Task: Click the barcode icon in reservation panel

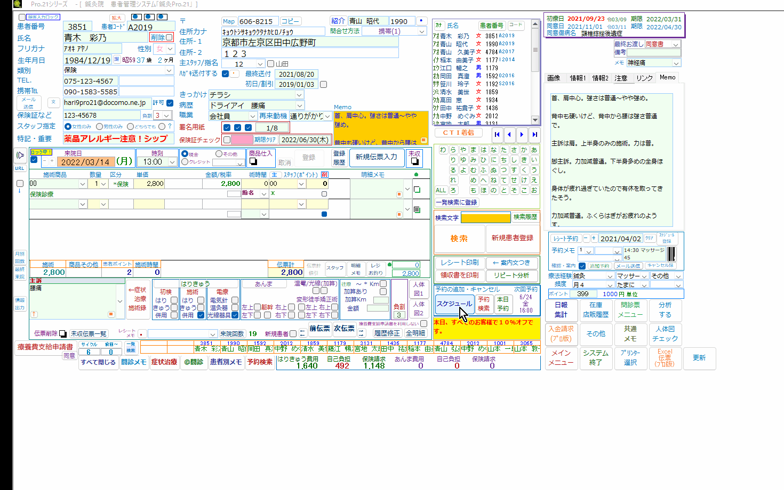Action: (x=671, y=254)
